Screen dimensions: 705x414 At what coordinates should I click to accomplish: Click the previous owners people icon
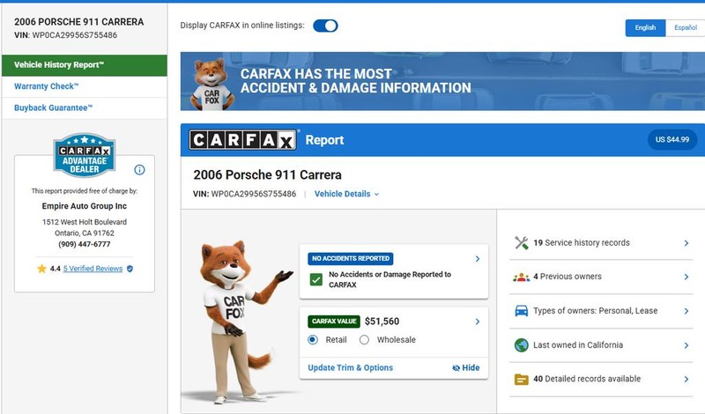pos(521,277)
